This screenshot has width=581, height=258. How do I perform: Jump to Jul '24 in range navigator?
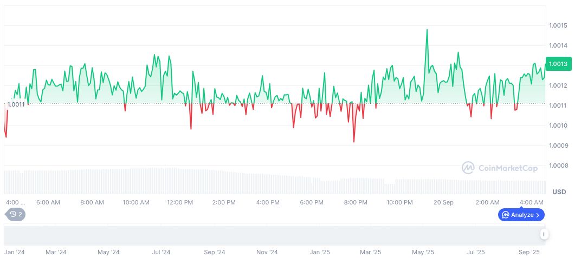[161, 252]
